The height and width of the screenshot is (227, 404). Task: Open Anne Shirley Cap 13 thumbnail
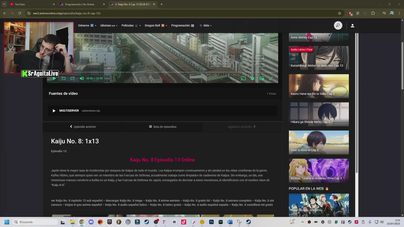click(319, 37)
